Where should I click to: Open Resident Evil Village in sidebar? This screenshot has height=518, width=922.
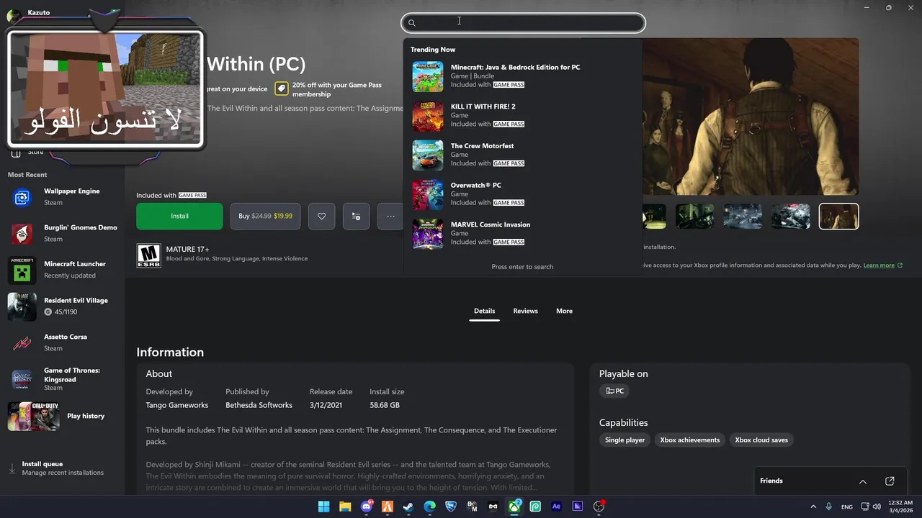[x=63, y=306]
